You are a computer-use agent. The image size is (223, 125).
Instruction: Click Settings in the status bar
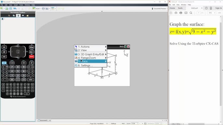(x=113, y=124)
